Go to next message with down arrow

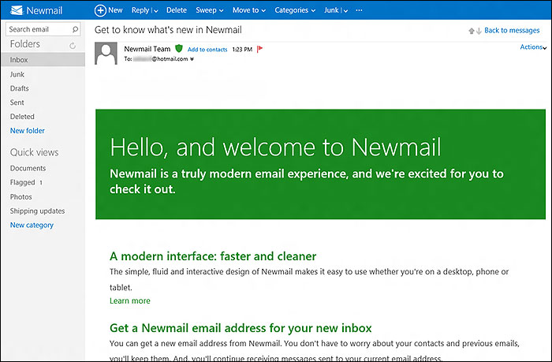pyautogui.click(x=479, y=31)
